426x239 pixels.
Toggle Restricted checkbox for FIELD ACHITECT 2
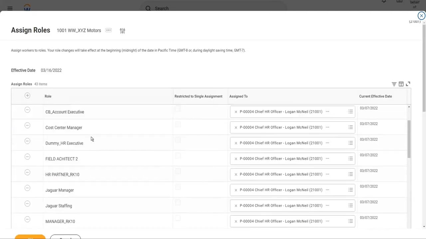click(178, 155)
